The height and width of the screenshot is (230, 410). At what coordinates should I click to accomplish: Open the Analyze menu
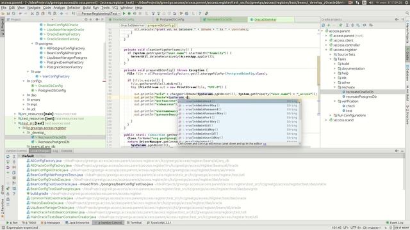(59, 8)
